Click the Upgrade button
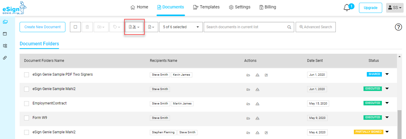The height and width of the screenshot is (139, 406). [x=370, y=8]
